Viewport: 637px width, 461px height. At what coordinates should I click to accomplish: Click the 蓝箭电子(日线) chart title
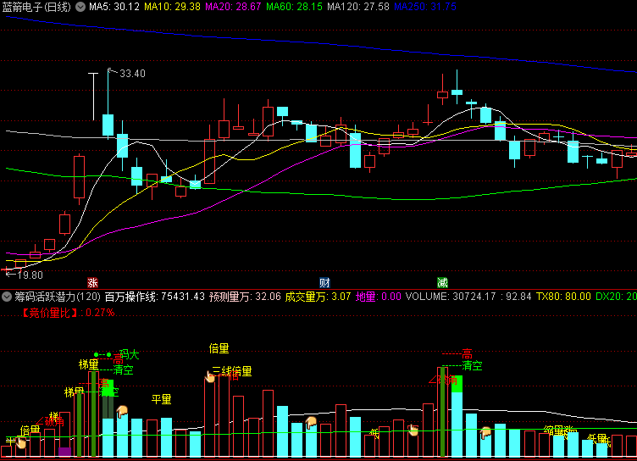tap(36, 7)
